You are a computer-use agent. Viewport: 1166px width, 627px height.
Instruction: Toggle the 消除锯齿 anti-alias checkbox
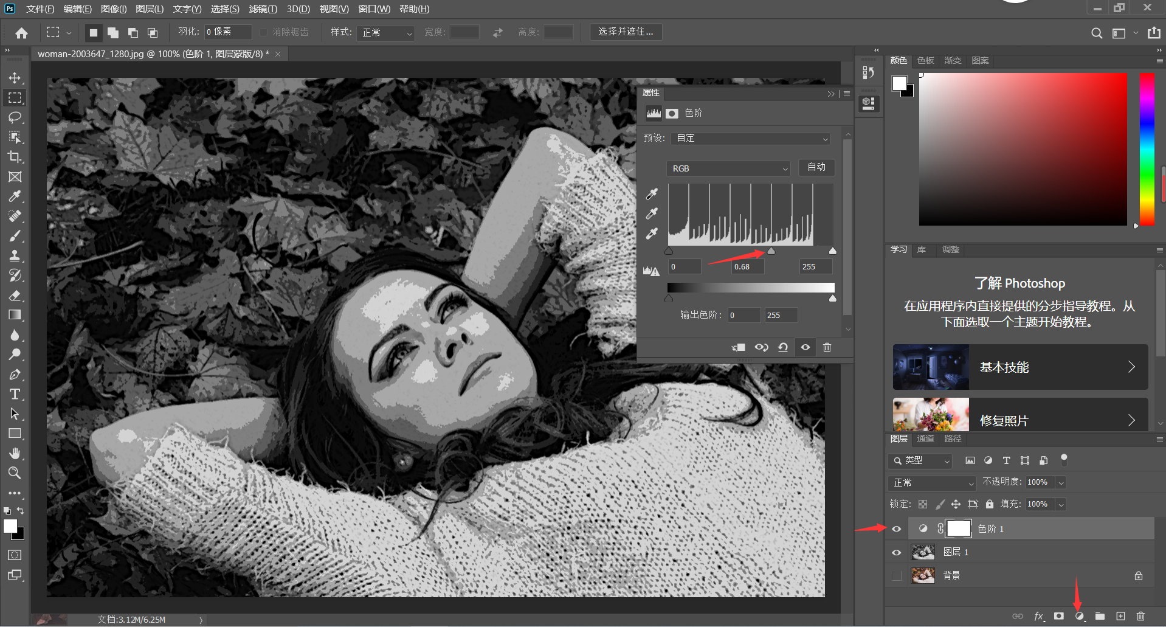click(263, 32)
